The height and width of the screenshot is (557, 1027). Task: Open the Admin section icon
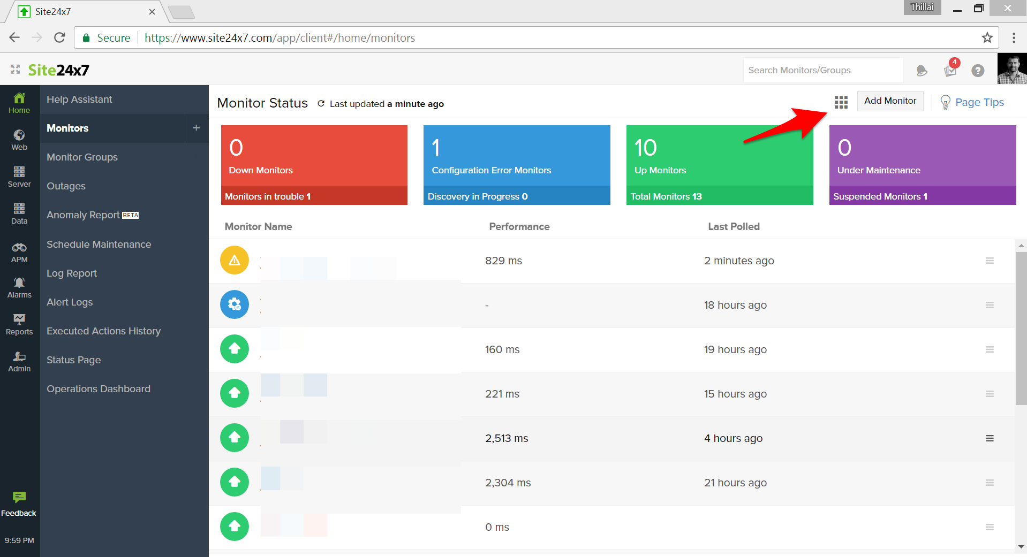[19, 361]
